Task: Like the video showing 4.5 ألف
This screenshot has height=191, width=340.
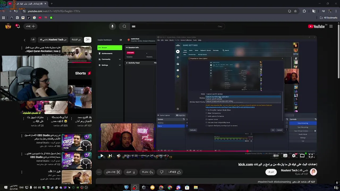Action: [175, 172]
